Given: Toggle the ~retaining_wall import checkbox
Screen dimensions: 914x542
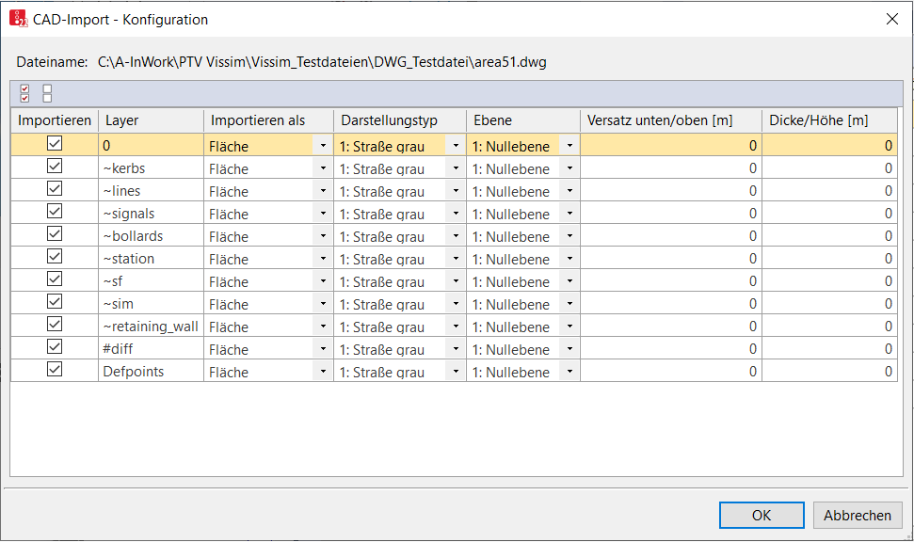Looking at the screenshot, I should click(55, 324).
